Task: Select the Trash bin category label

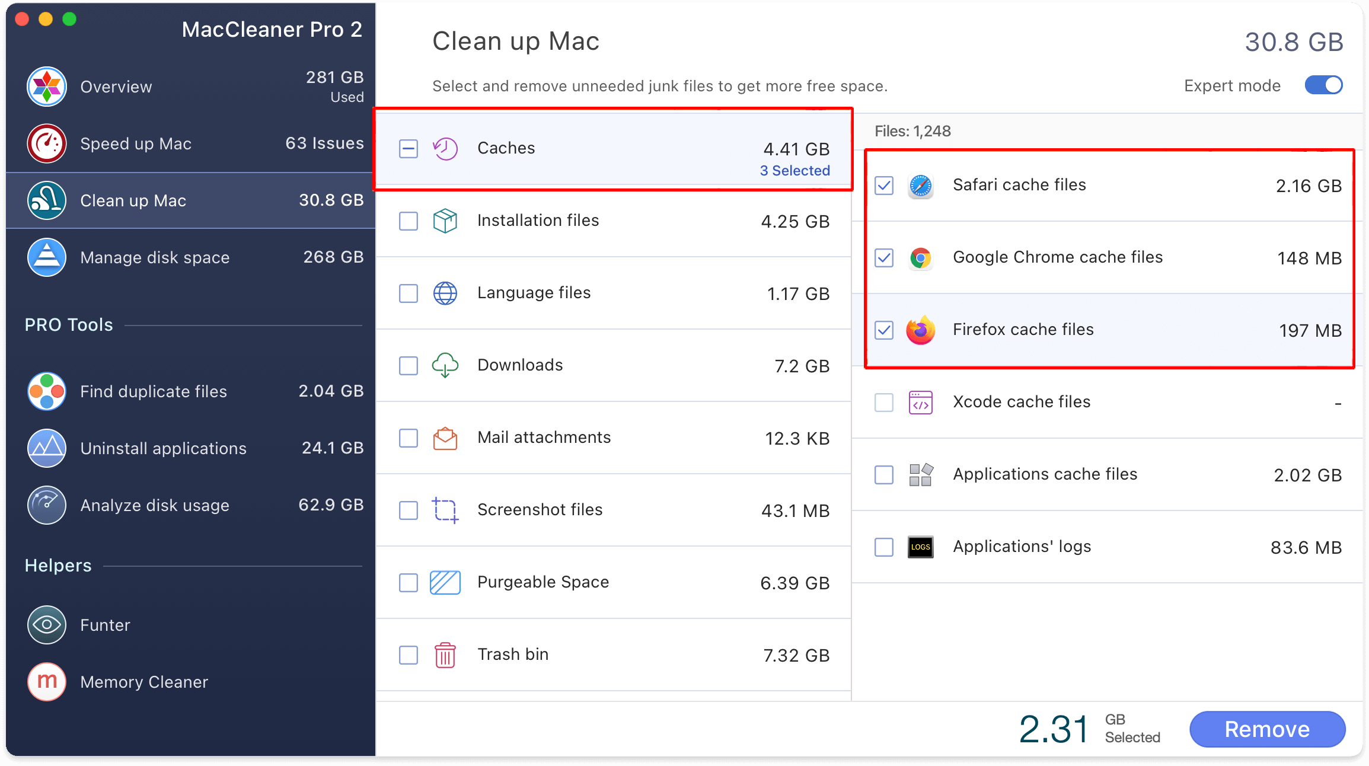Action: [513, 655]
